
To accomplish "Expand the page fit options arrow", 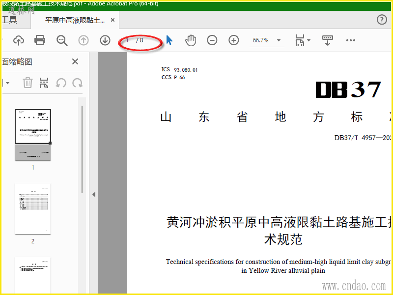I will pyautogui.click(x=309, y=40).
